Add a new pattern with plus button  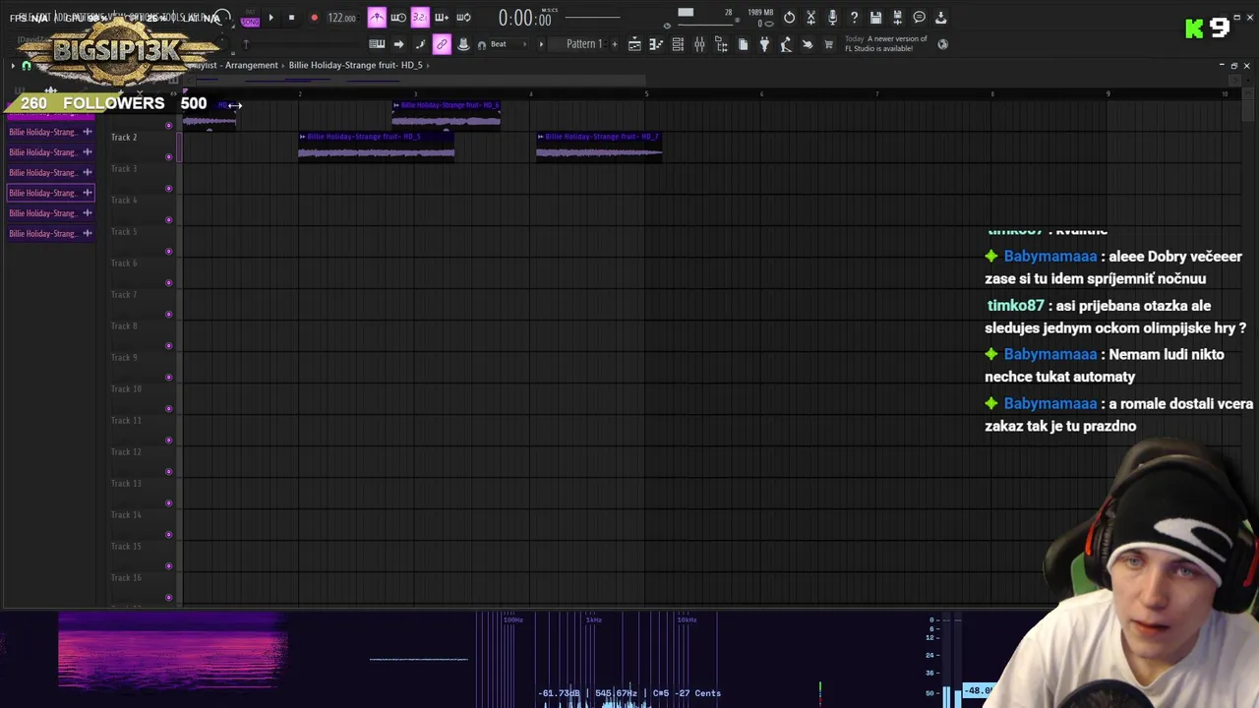coord(615,44)
